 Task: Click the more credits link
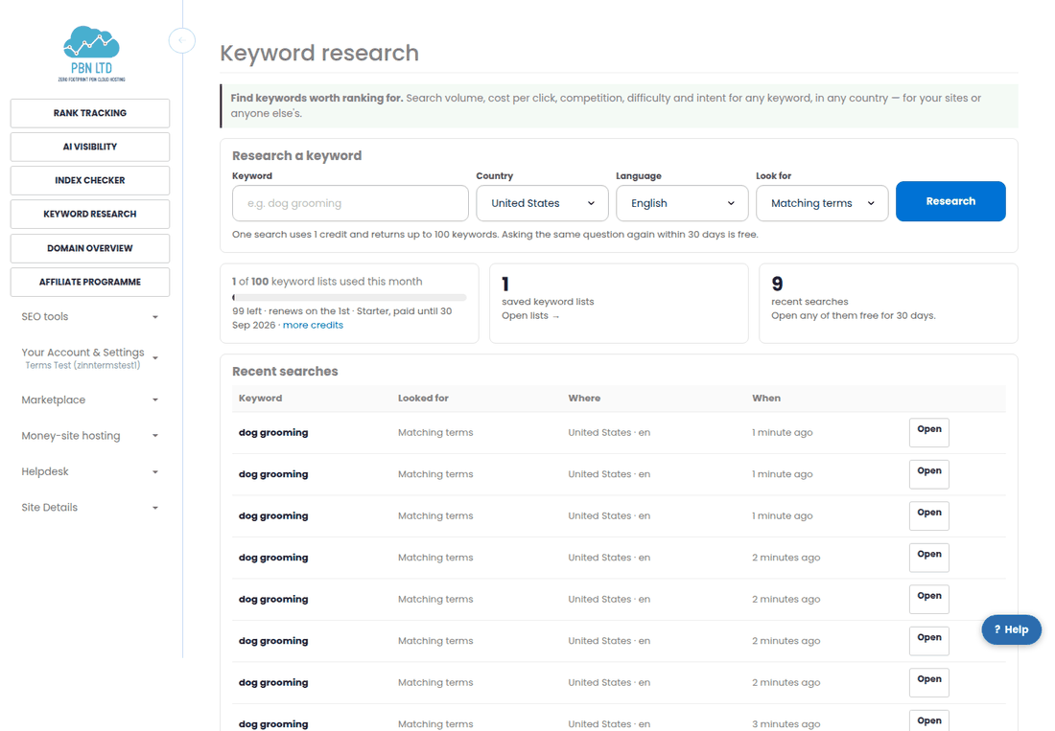[313, 325]
